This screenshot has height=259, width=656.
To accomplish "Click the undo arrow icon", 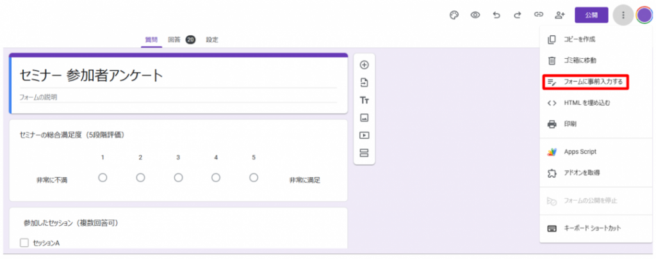I will (496, 15).
